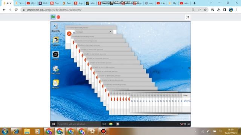Screen dimensions: 241x135
Task: Switch to the 'Mo' tab
Action: (x=90, y=3)
